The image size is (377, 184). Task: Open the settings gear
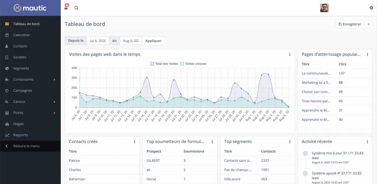coord(371,8)
